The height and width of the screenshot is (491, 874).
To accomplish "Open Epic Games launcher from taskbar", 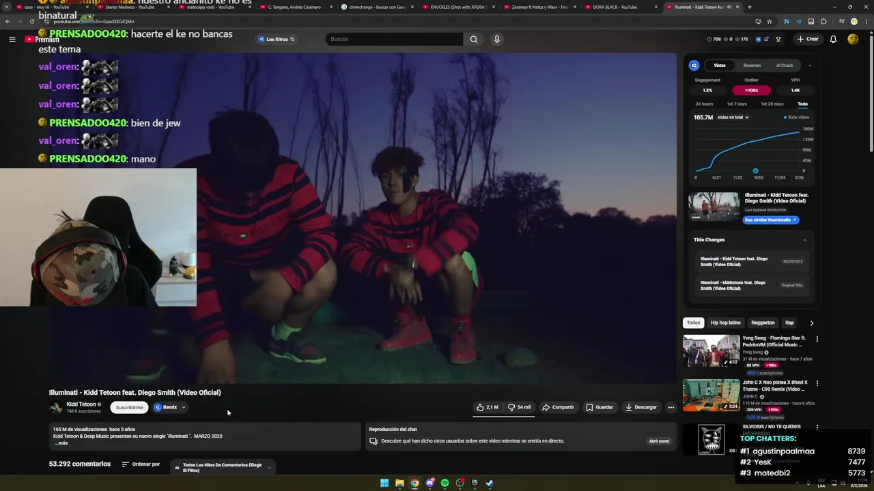I will (x=475, y=483).
